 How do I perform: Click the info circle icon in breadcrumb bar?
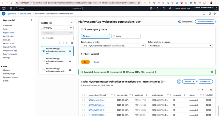[x=204, y=14]
